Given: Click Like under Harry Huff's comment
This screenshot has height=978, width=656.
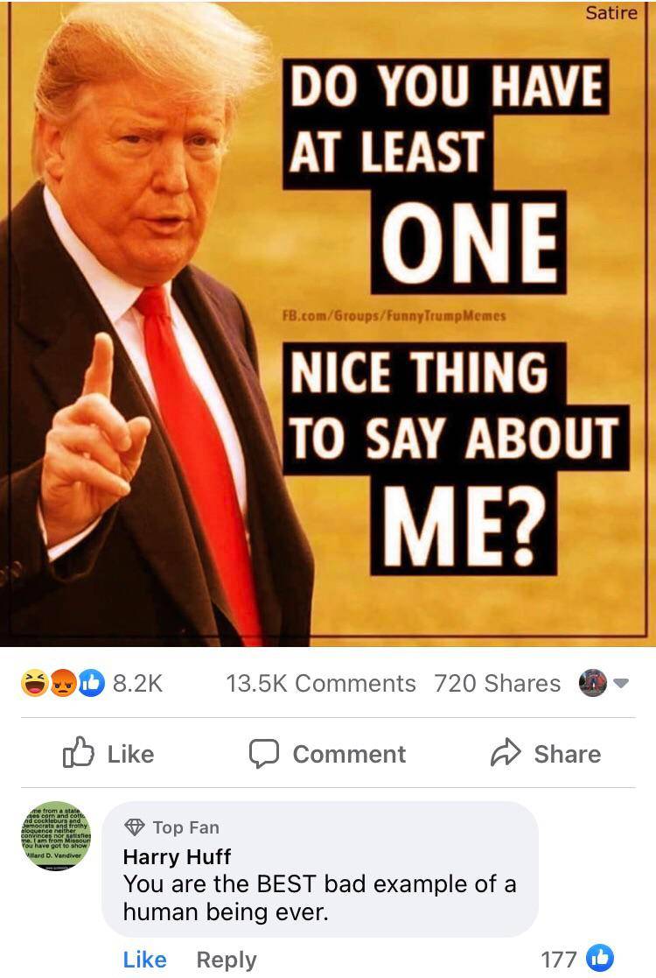Looking at the screenshot, I should (144, 960).
